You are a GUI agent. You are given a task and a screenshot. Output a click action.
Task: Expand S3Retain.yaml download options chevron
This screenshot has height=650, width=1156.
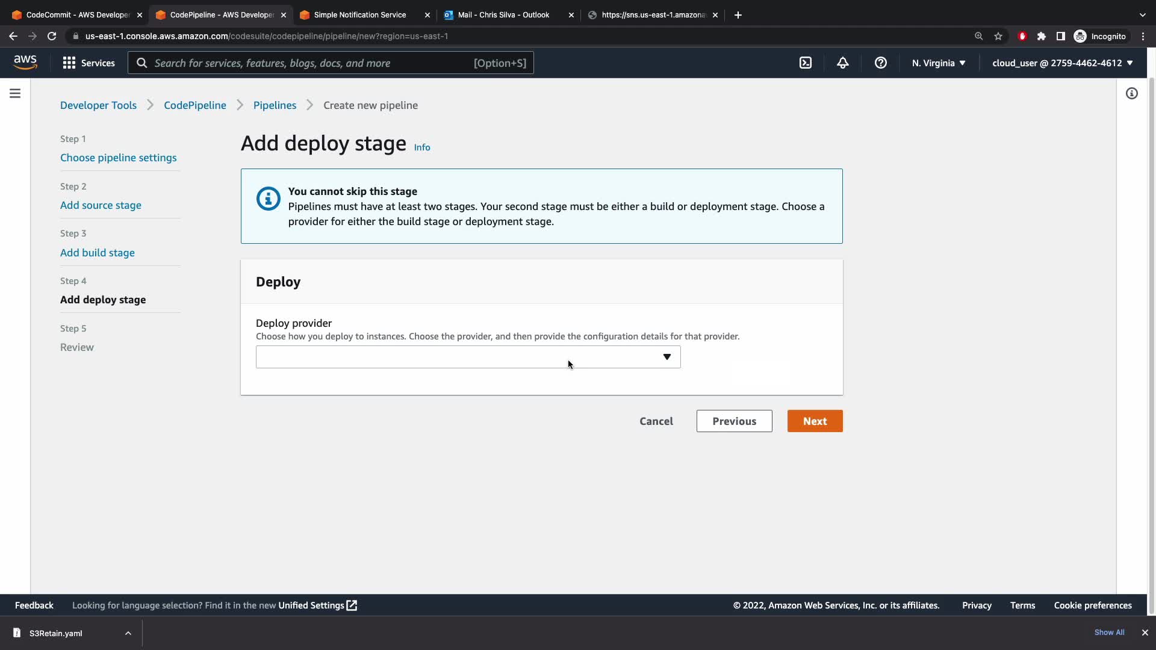click(x=128, y=633)
